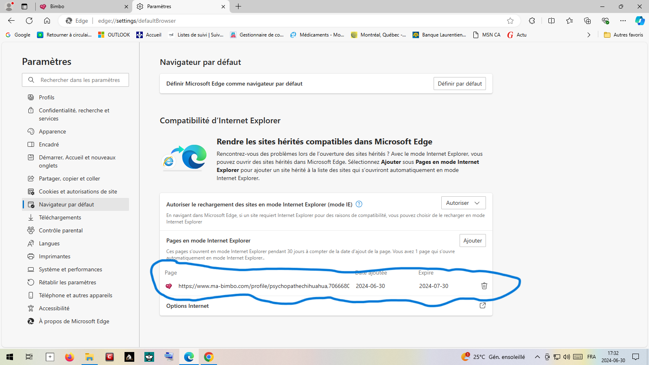Delete the ma-bimbo.com page entry
The width and height of the screenshot is (649, 365).
484,286
